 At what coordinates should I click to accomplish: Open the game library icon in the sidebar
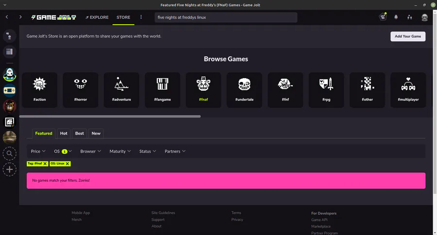point(10,52)
